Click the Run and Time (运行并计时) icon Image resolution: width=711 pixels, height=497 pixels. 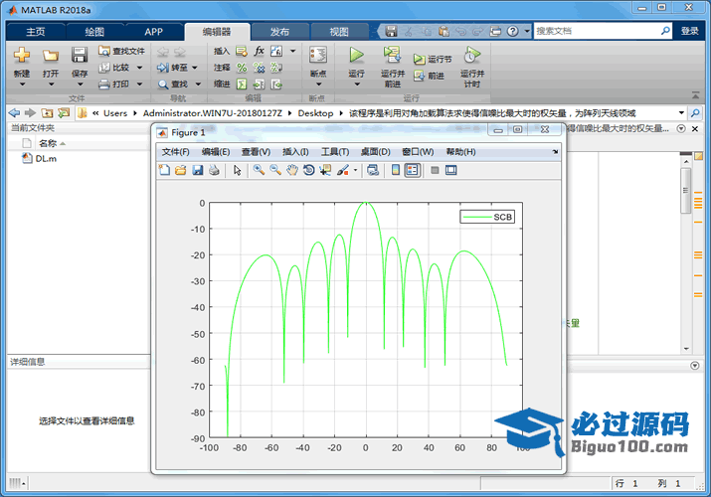click(472, 55)
